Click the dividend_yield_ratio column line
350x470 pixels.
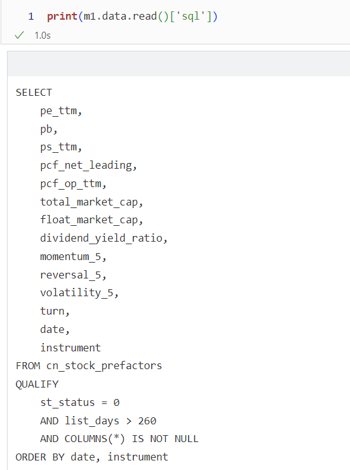104,238
